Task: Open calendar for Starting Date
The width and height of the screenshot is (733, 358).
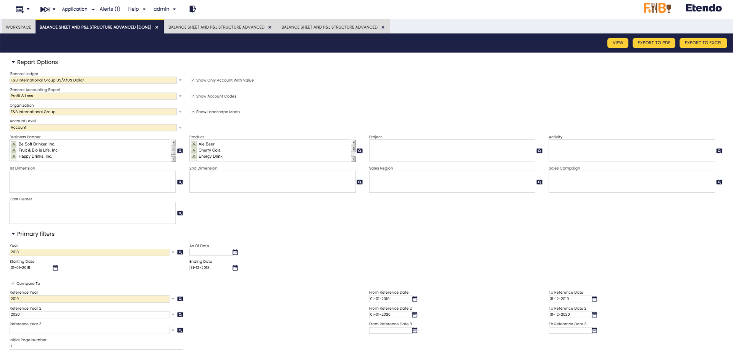Action: pyautogui.click(x=55, y=268)
